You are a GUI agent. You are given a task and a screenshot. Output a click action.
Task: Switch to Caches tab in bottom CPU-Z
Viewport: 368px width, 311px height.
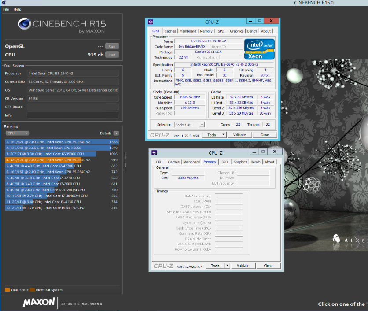click(x=174, y=162)
